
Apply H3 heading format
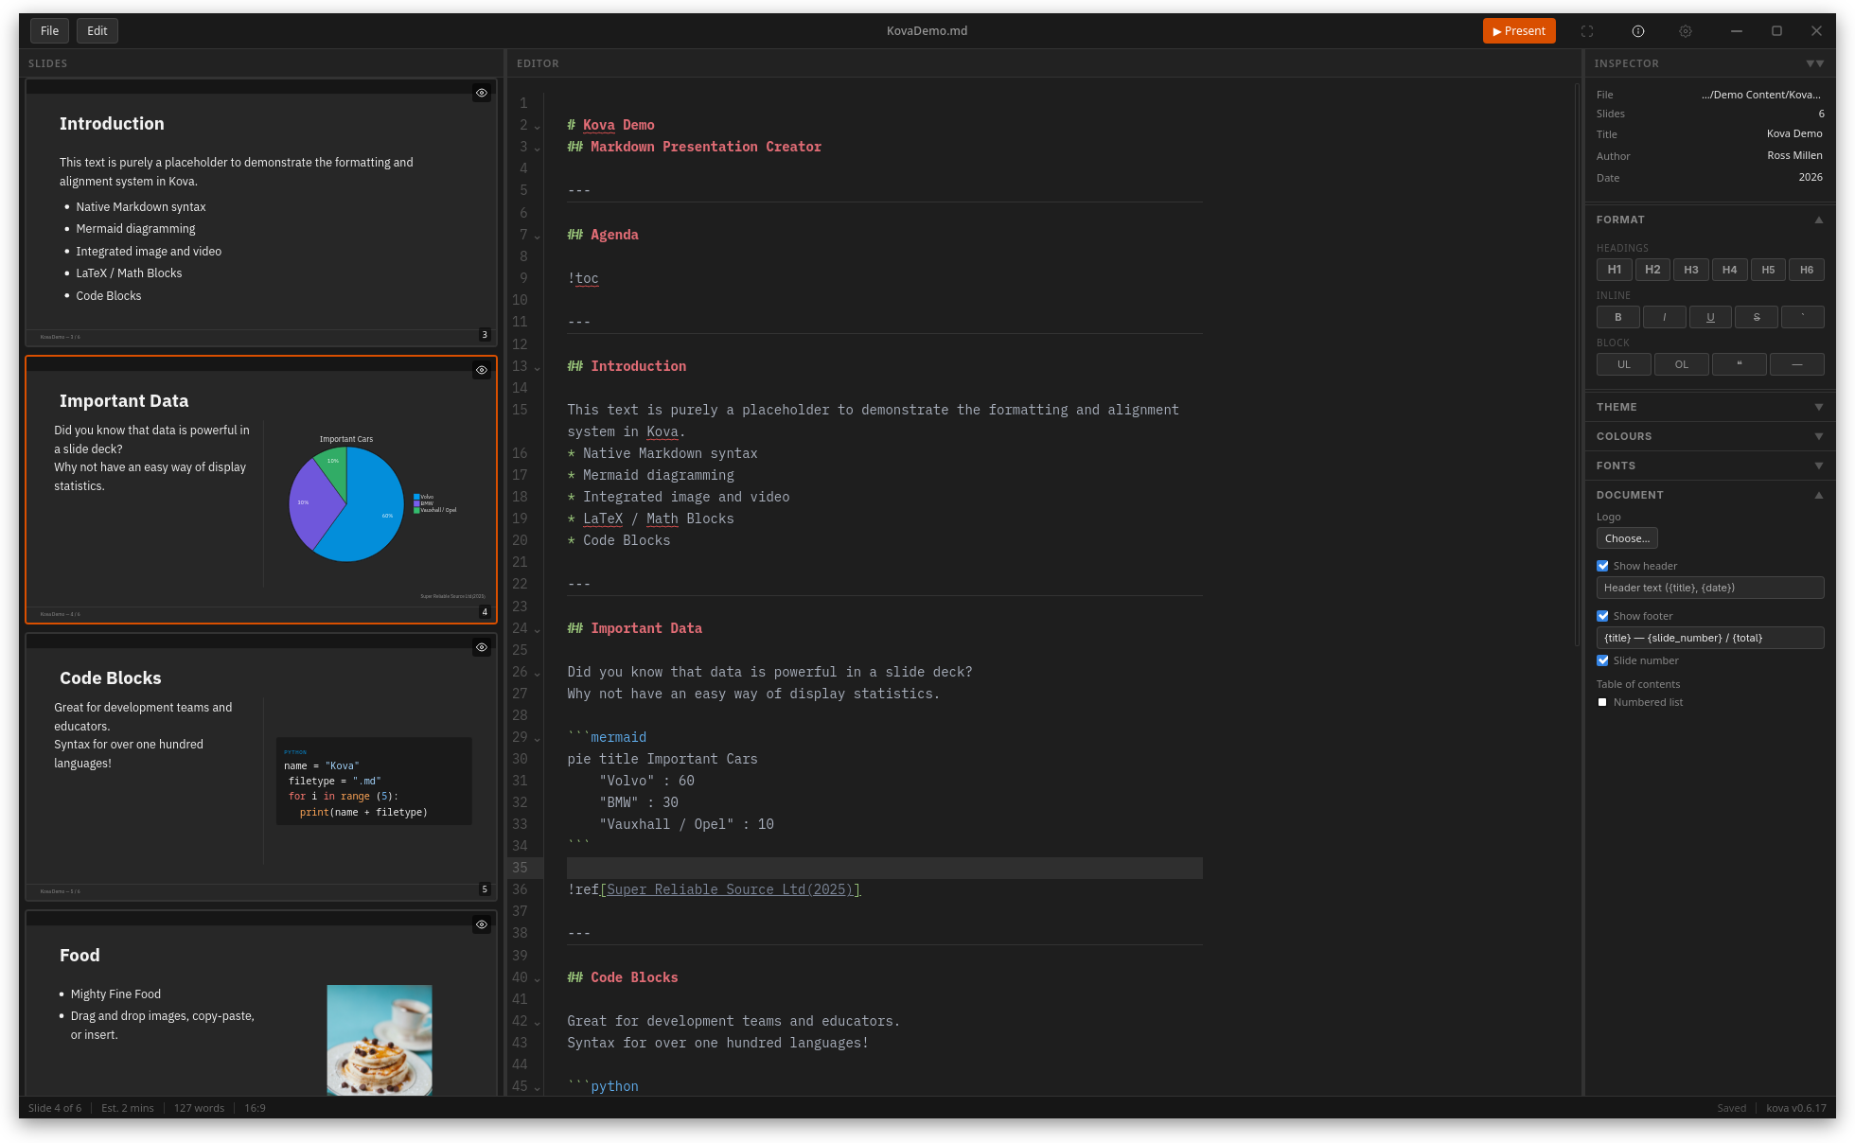(x=1691, y=270)
